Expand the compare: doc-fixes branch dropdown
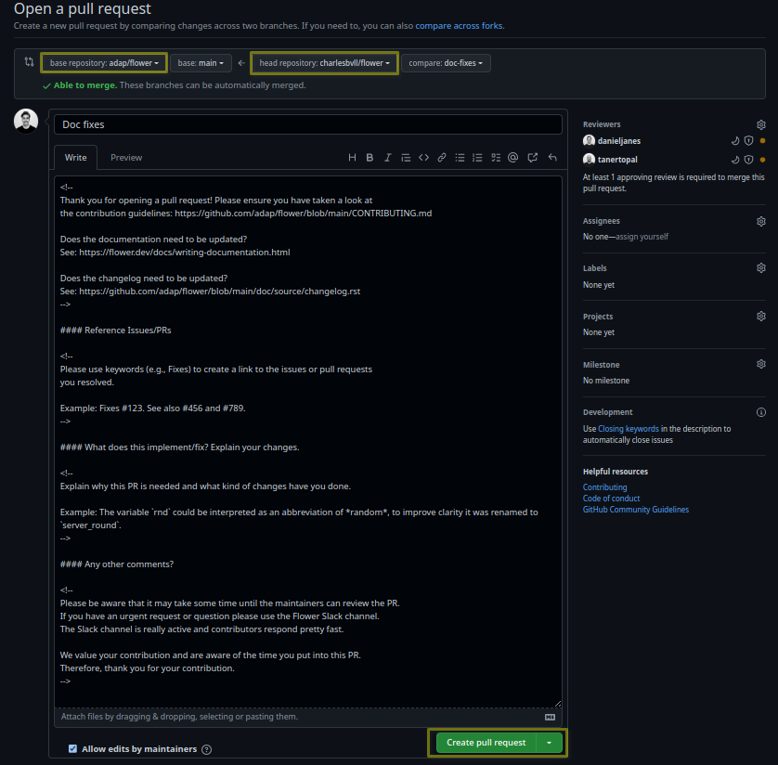 tap(446, 63)
